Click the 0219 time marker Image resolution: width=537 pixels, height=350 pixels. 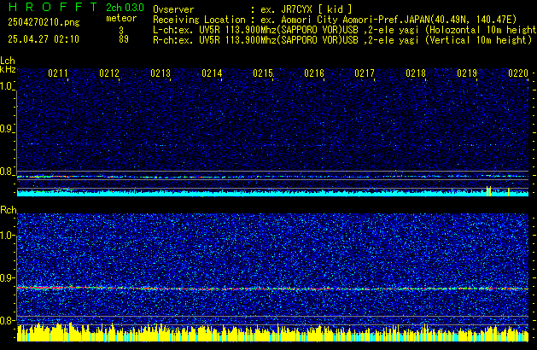467,73
